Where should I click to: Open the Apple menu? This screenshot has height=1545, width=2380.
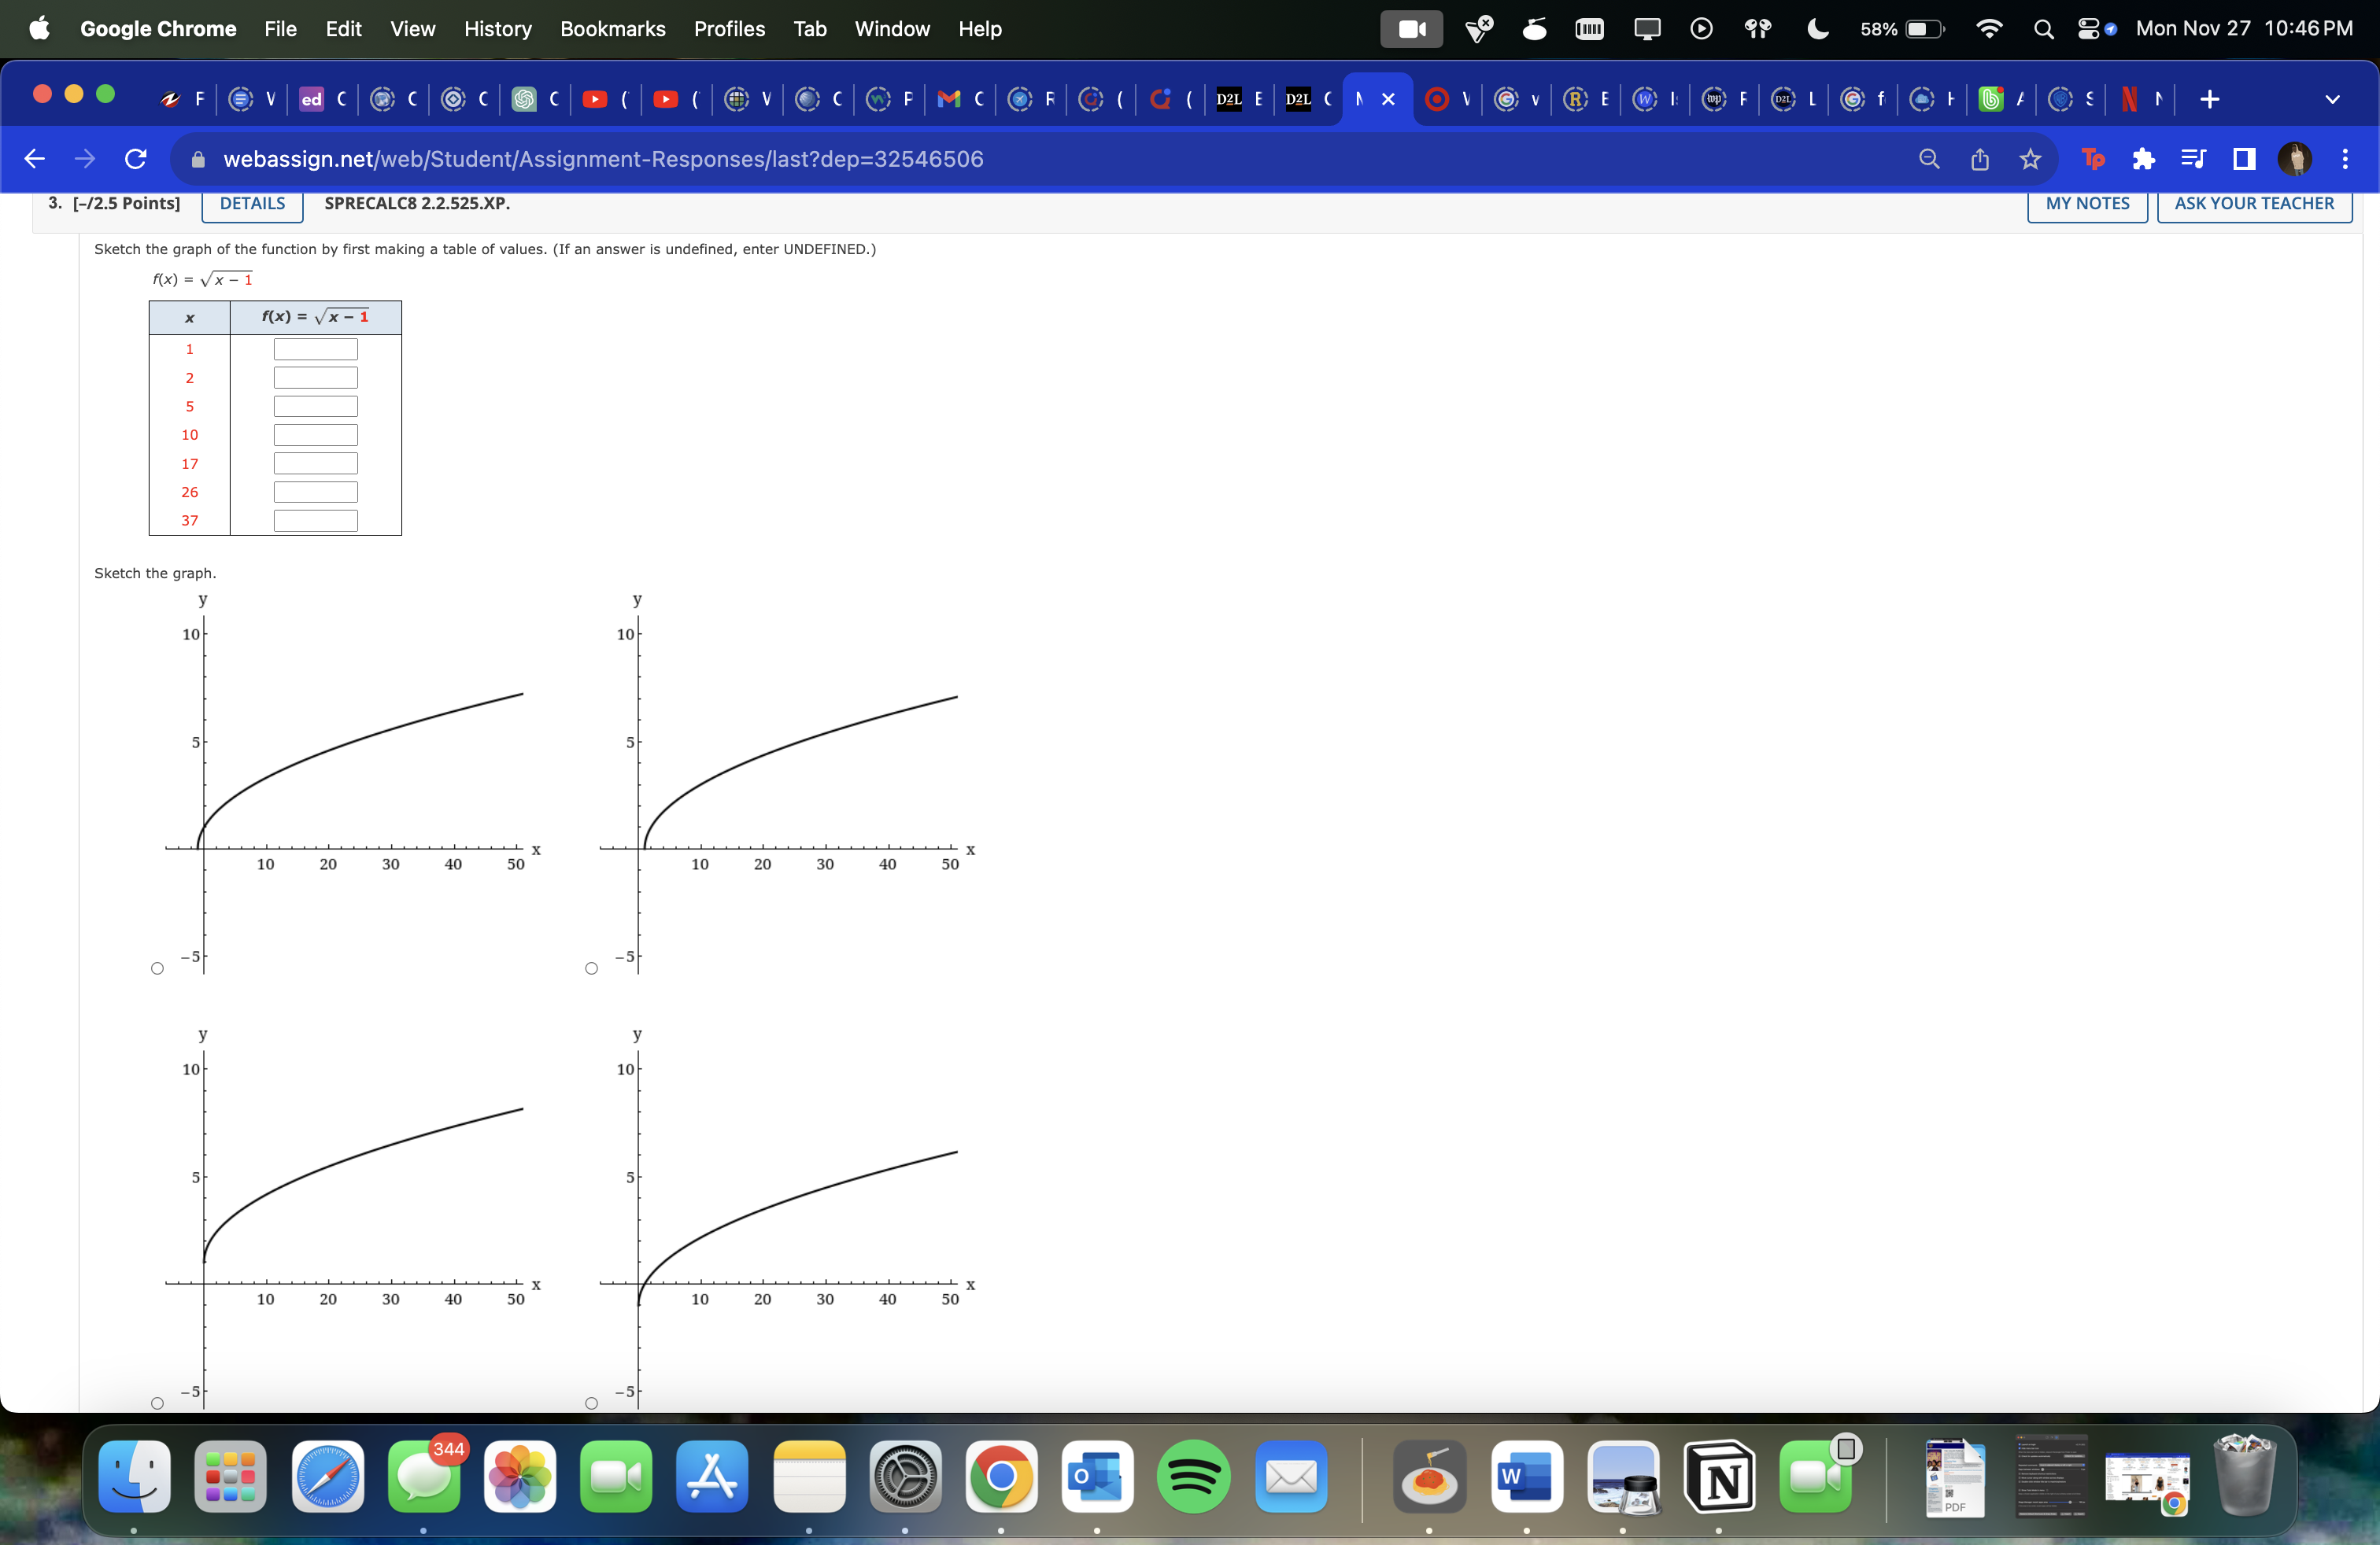tap(40, 29)
